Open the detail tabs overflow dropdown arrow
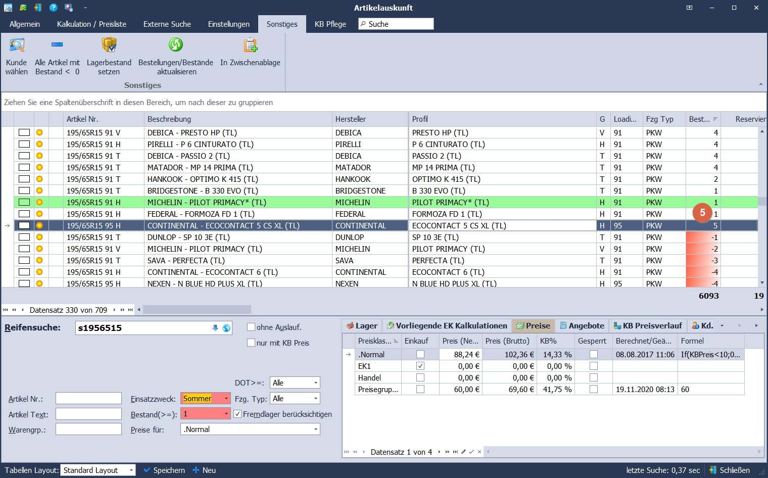 pyautogui.click(x=722, y=326)
